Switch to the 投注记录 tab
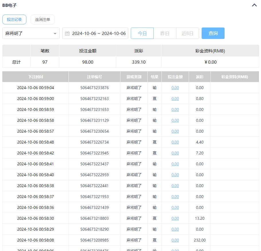 coord(14,19)
